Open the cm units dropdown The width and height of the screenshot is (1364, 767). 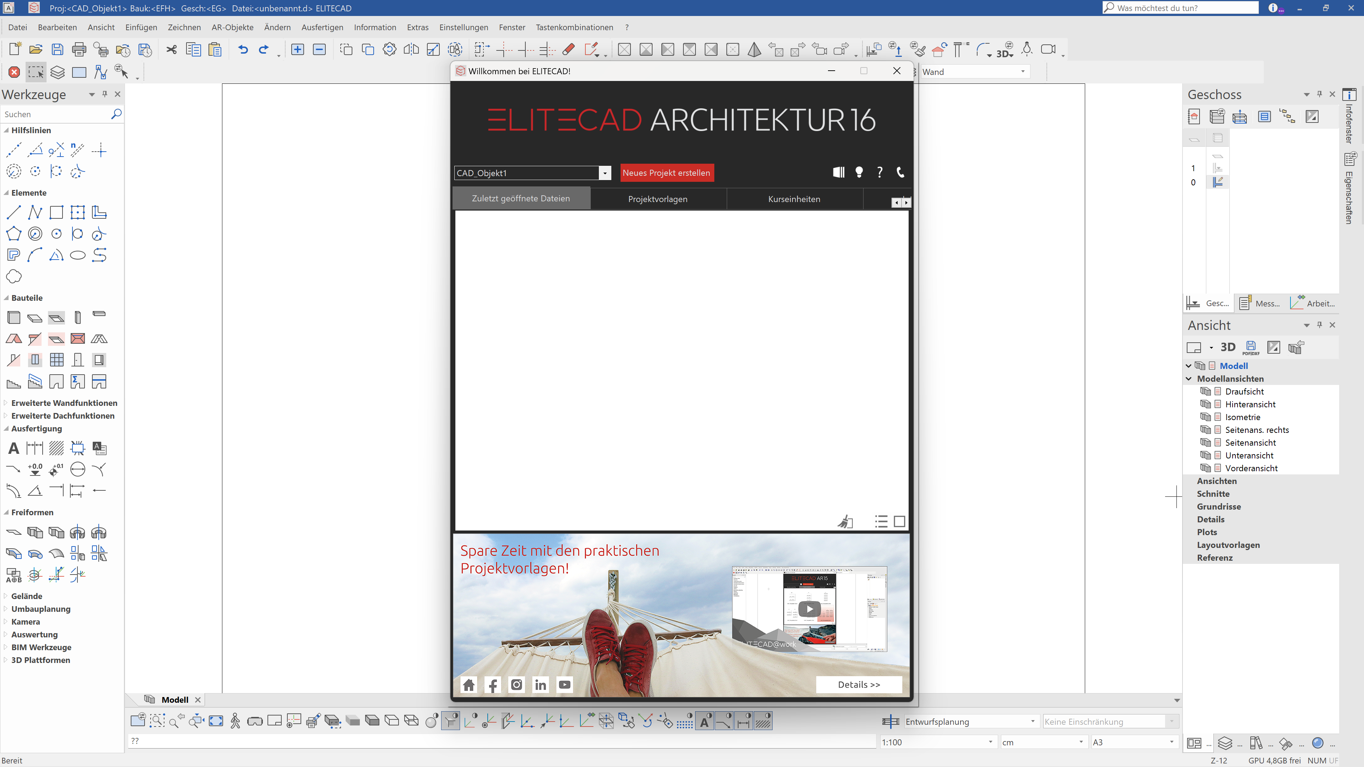click(x=1081, y=741)
